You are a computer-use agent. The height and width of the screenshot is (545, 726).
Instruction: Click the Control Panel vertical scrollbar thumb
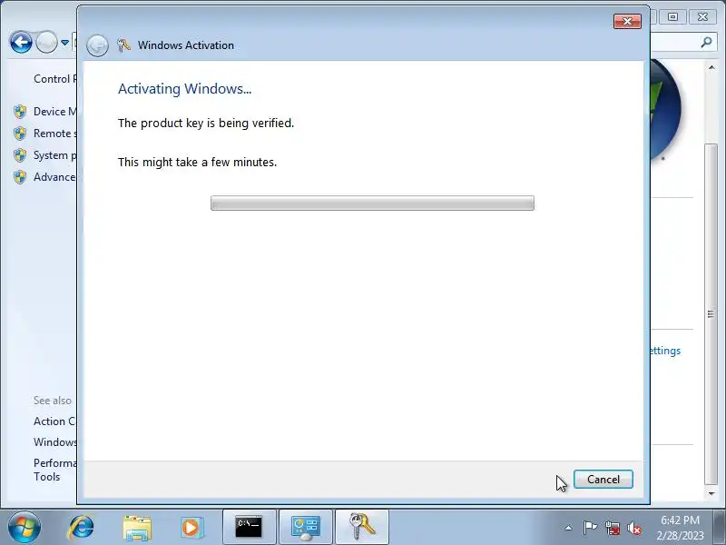pyautogui.click(x=711, y=314)
